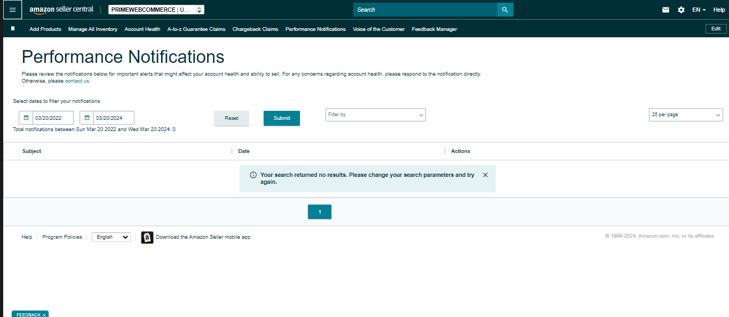
Task: Go to Add Products
Action: [x=45, y=29]
